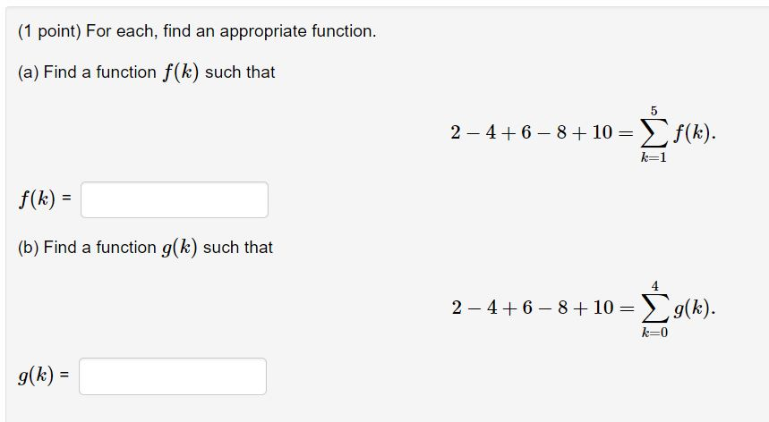The height and width of the screenshot is (422, 769).
Task: Click the lower limit k=1 under the first sigma
Action: tap(654, 157)
